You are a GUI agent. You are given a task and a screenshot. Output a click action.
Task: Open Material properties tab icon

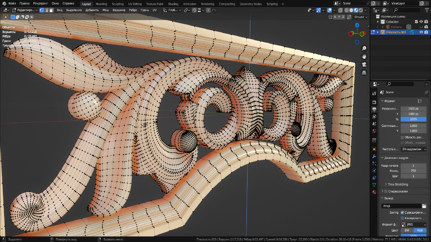[374, 192]
